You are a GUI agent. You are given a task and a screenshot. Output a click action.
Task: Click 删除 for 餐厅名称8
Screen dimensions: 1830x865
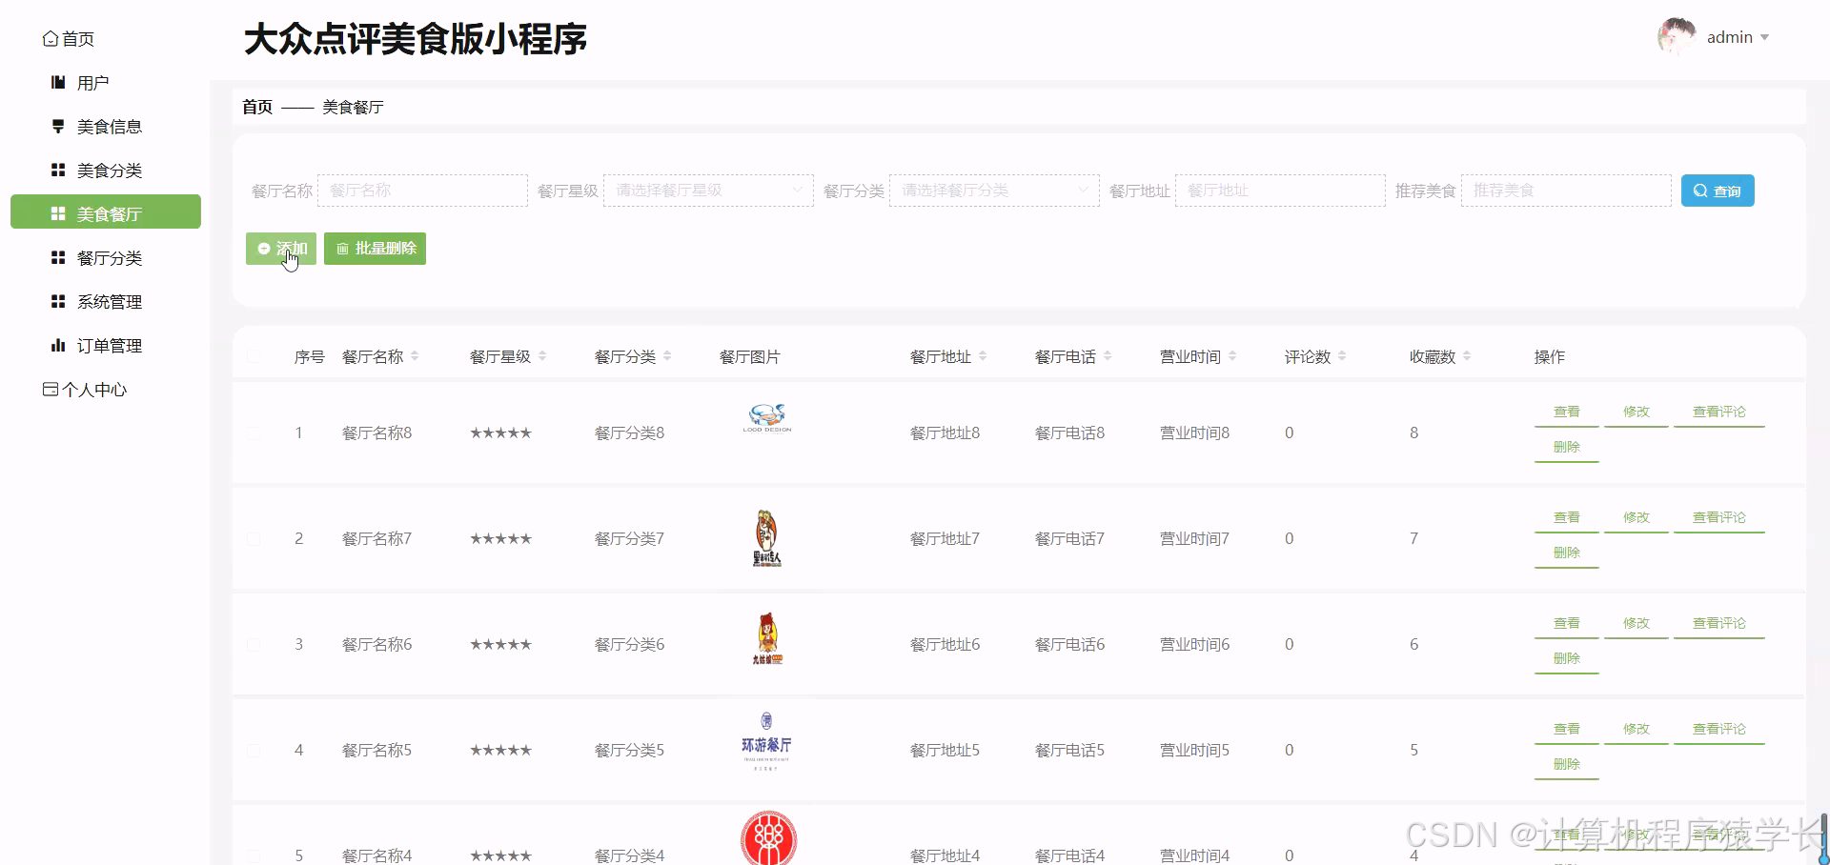pyautogui.click(x=1567, y=447)
